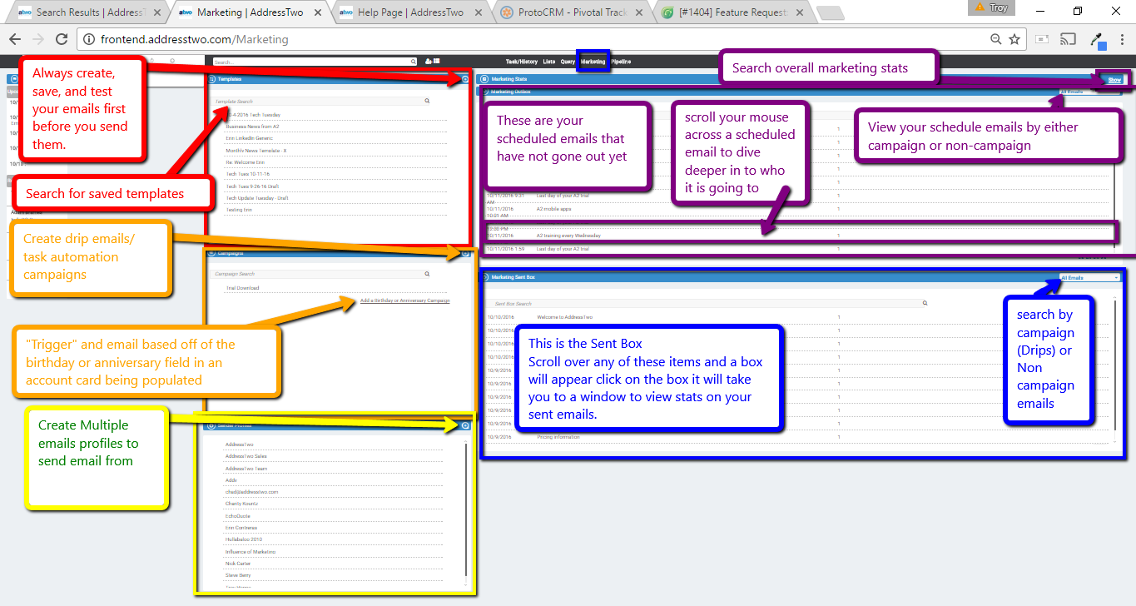Open the Trial Download campaign
Image resolution: width=1136 pixels, height=606 pixels.
(x=242, y=288)
